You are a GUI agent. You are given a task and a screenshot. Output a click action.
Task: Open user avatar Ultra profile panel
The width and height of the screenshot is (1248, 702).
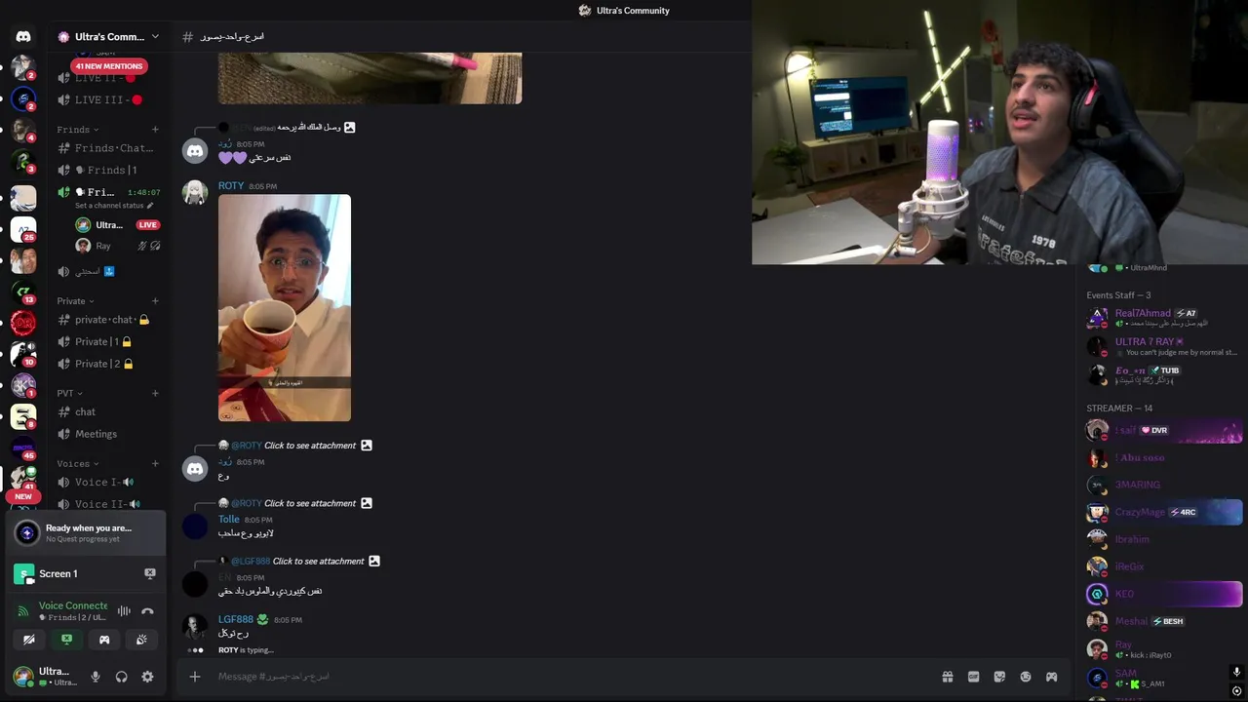pos(44,677)
